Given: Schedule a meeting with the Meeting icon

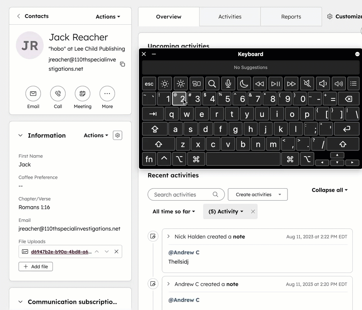Looking at the screenshot, I should [x=83, y=94].
